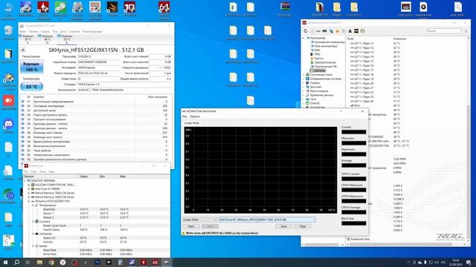Open the View menu in HWMonitor
The height and width of the screenshot is (267, 476).
(33, 171)
